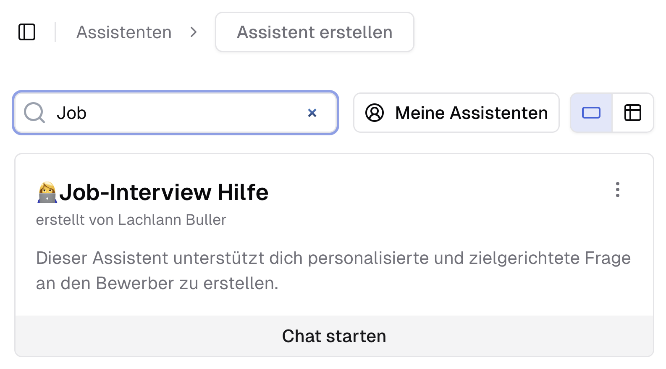Expand the view switcher control
Viewport: 666px width, 369px height.
pos(612,113)
